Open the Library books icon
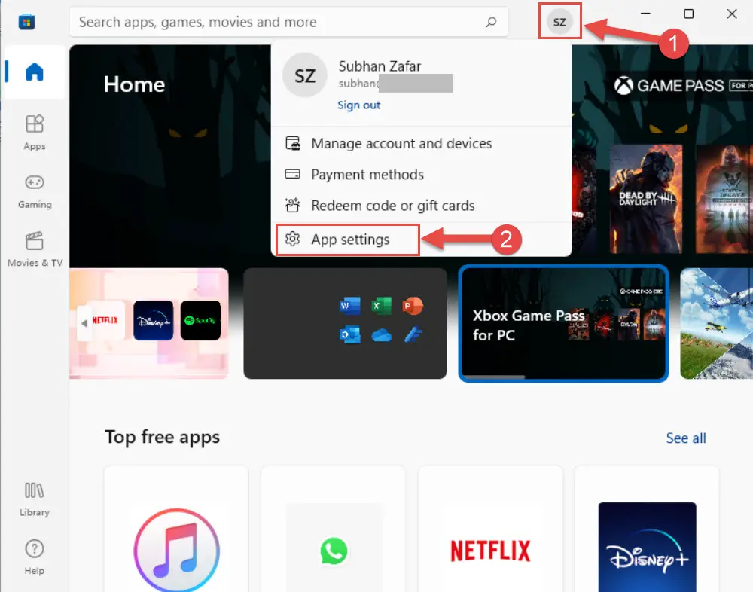 [34, 490]
